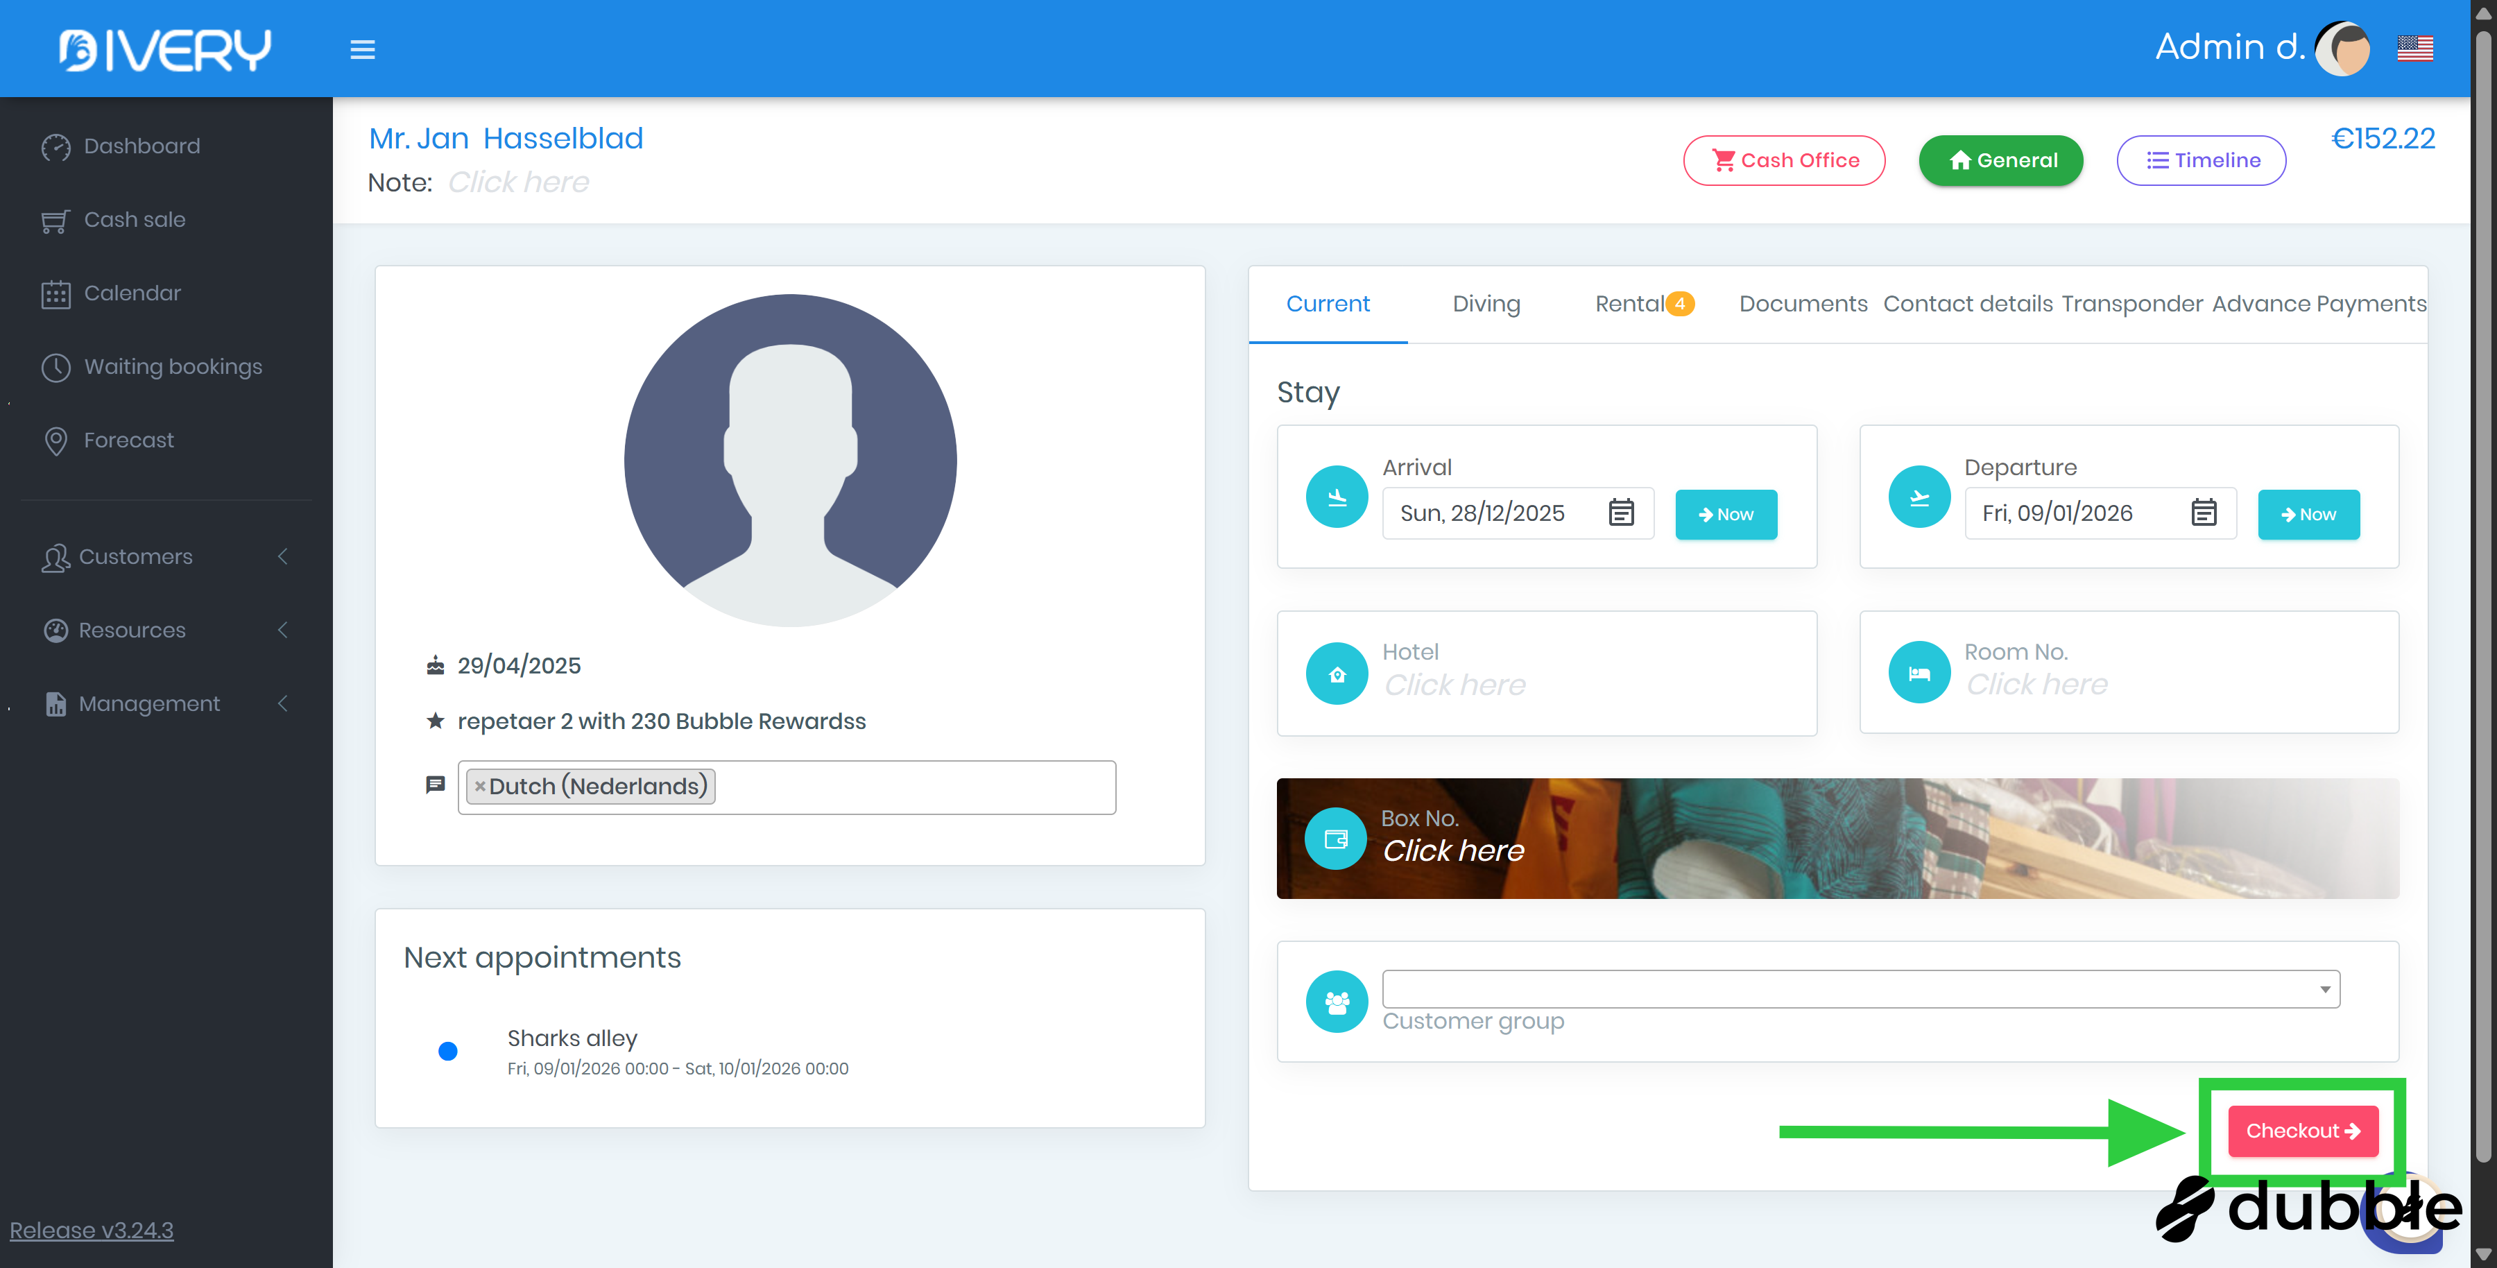
Task: Open the Departure date calendar icon
Action: [2204, 512]
